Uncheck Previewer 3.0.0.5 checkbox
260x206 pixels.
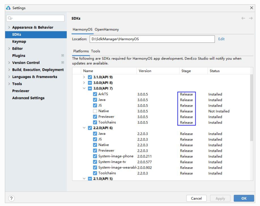pyautogui.click(x=95, y=117)
